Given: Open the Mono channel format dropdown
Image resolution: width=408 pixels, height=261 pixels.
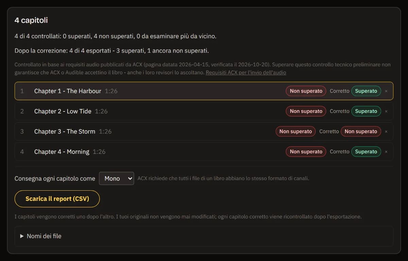Looking at the screenshot, I should [116, 178].
